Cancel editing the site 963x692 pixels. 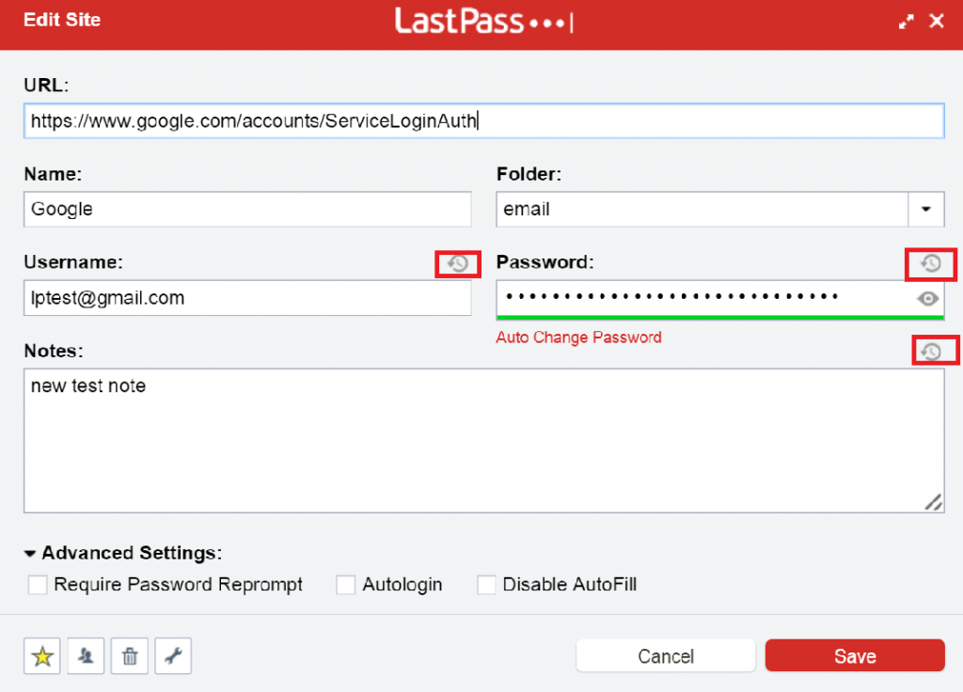click(665, 655)
